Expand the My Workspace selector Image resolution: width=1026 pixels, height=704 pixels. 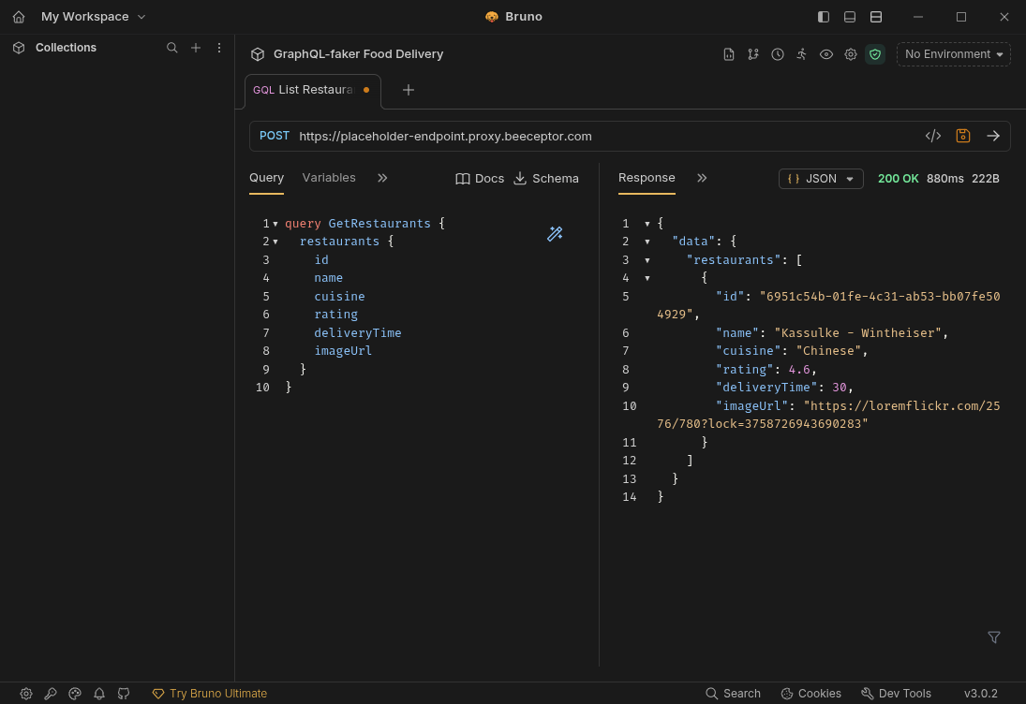[94, 17]
